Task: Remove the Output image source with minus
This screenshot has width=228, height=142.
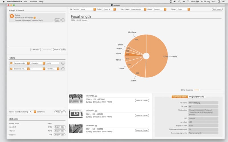Action: pyautogui.click(x=63, y=20)
